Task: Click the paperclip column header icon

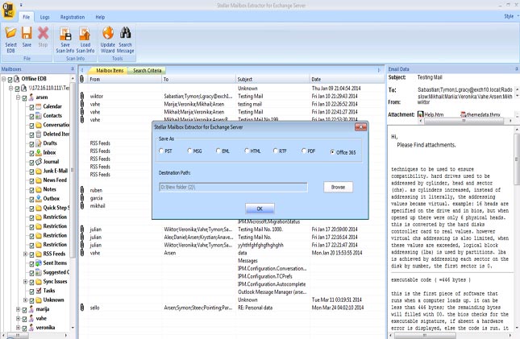Action: [82, 79]
